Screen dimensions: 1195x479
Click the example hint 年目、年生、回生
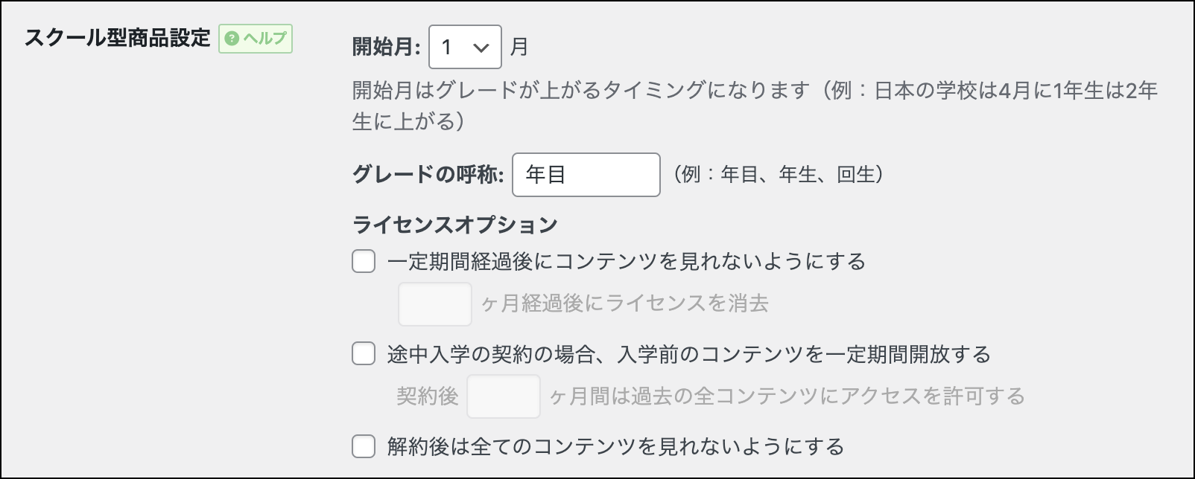tap(778, 175)
